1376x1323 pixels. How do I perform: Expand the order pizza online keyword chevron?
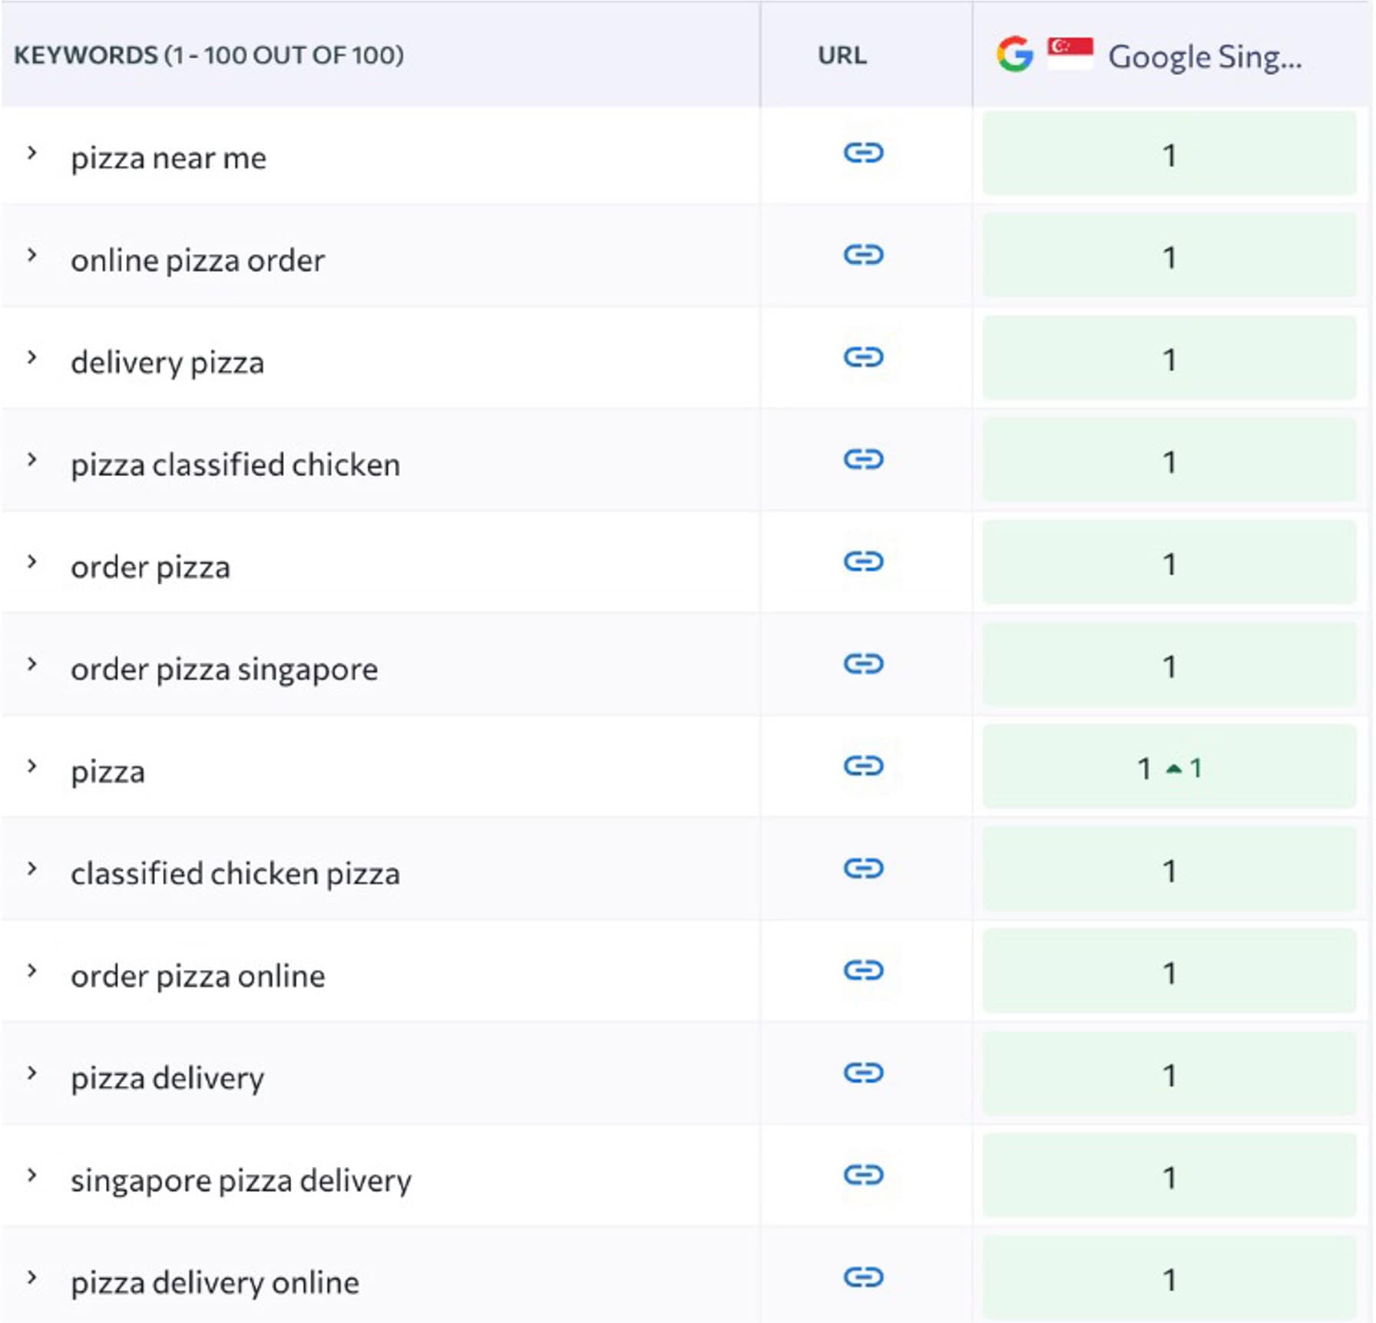click(x=31, y=971)
